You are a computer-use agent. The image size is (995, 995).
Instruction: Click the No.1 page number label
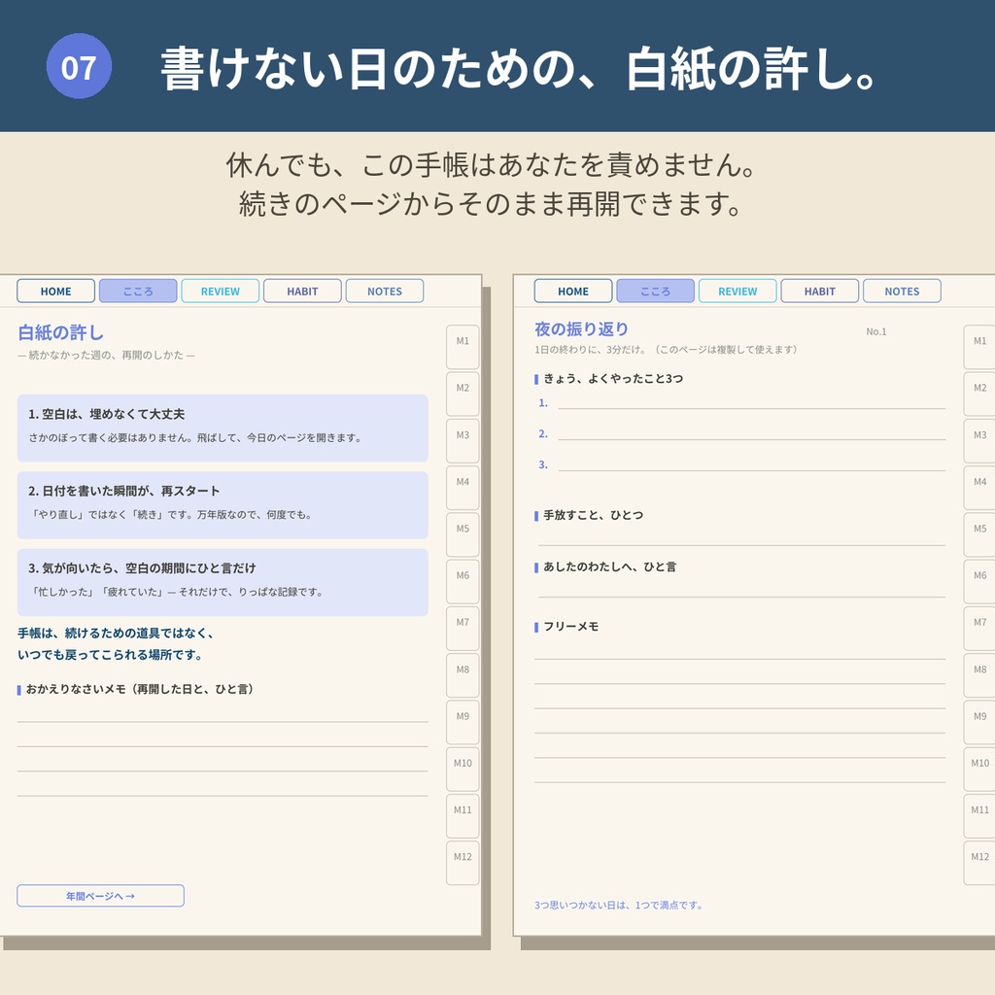(876, 331)
